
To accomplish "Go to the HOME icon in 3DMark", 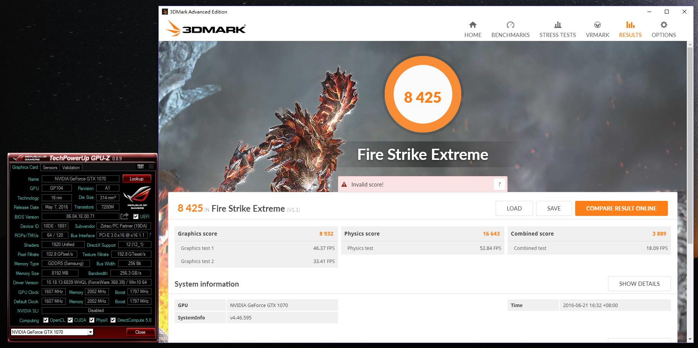I will coord(473,25).
